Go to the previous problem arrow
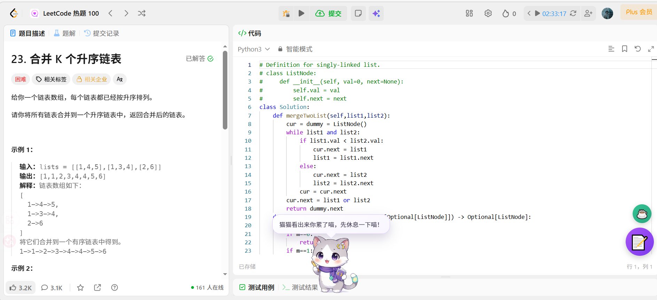The height and width of the screenshot is (300, 657). [110, 13]
